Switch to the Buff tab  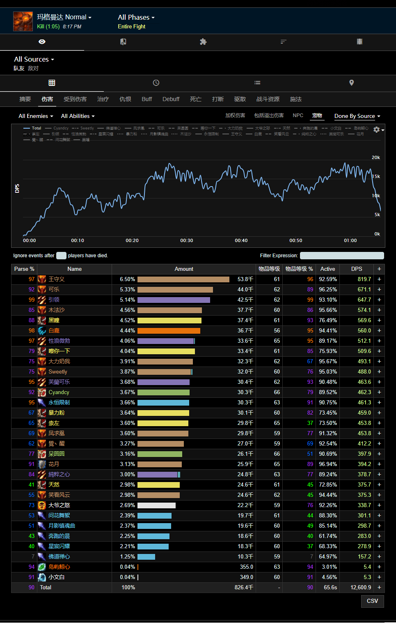(x=147, y=99)
